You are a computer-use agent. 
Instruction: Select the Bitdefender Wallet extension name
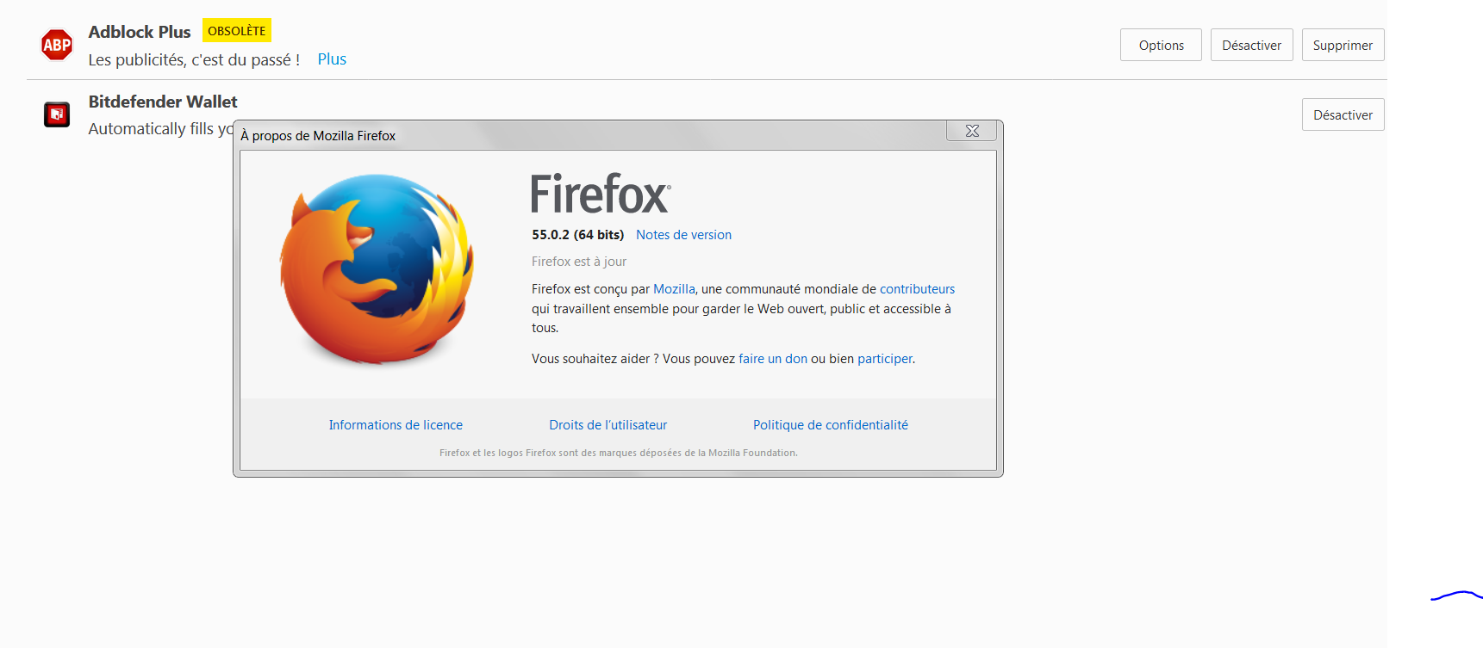click(163, 102)
